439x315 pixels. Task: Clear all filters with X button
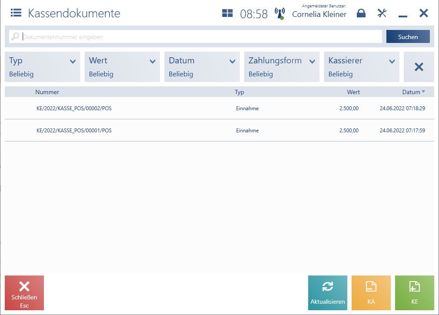tap(419, 67)
